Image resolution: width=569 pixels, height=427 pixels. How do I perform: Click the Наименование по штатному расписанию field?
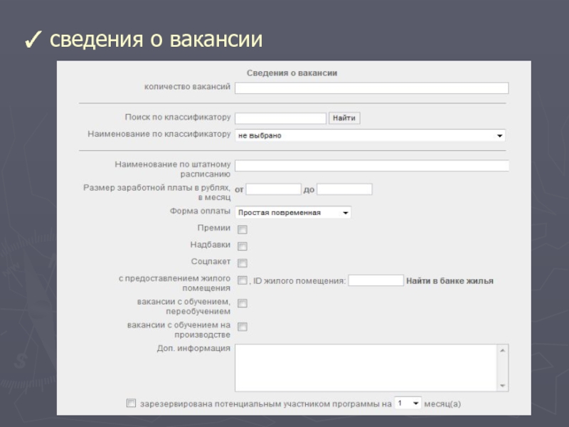[371, 166]
